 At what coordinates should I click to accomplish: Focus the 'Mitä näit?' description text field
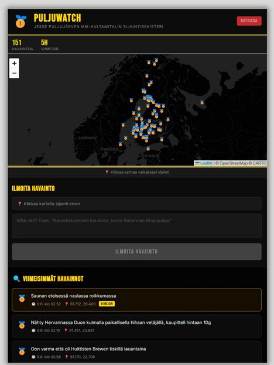(136, 226)
